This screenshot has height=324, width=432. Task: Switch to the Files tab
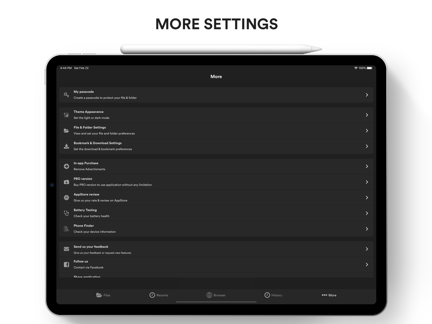coord(103,295)
